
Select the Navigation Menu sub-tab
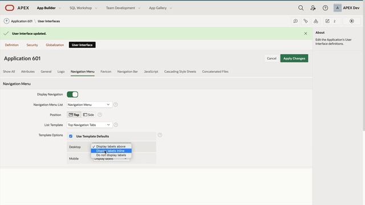click(82, 72)
